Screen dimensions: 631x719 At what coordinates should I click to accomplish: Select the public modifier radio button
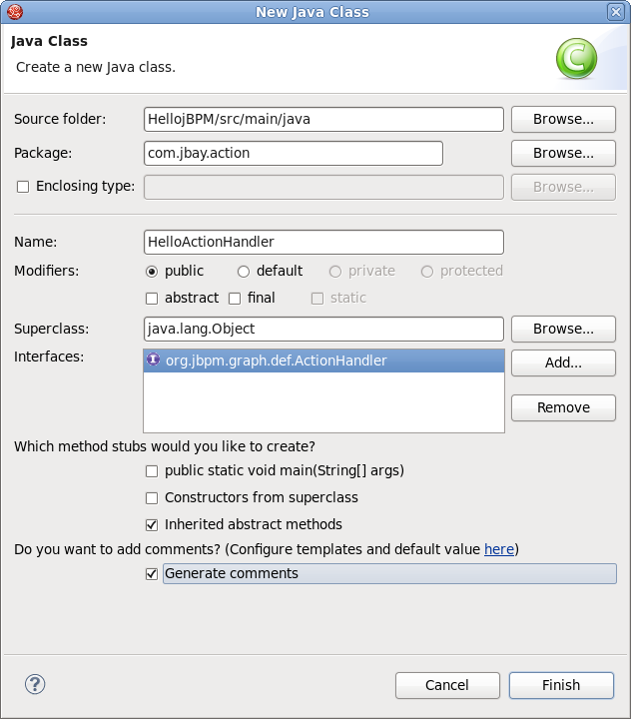pos(152,272)
